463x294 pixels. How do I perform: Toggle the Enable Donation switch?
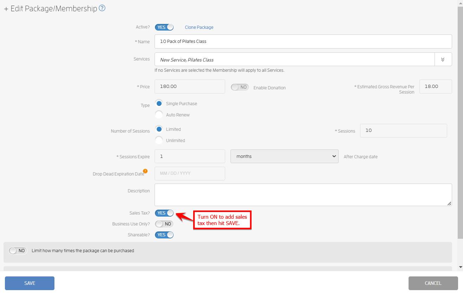pyautogui.click(x=240, y=87)
